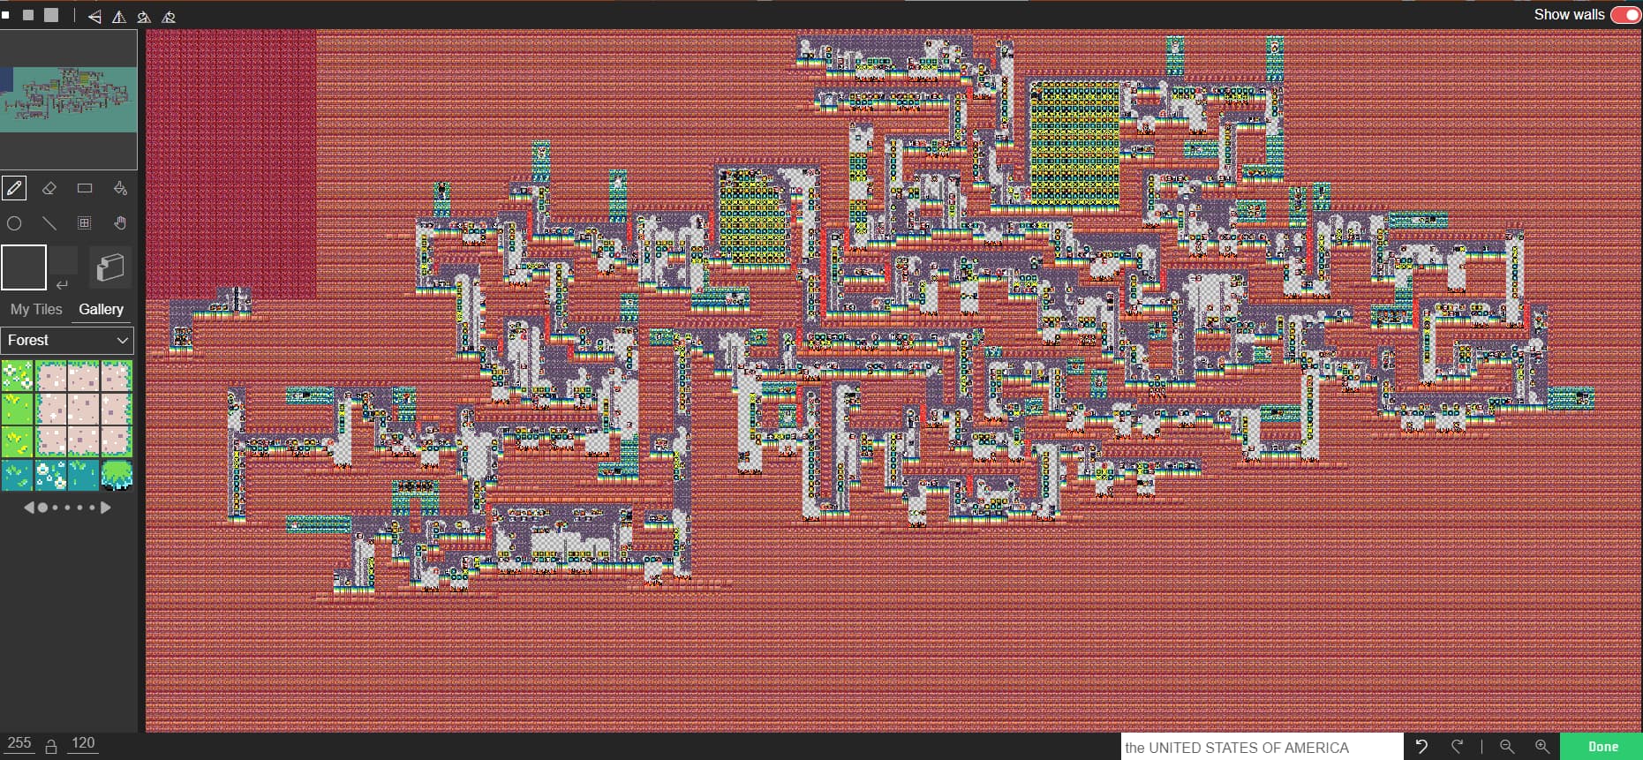Screen dimensions: 1643x760
Task: Click the green Done button
Action: coord(1602,747)
